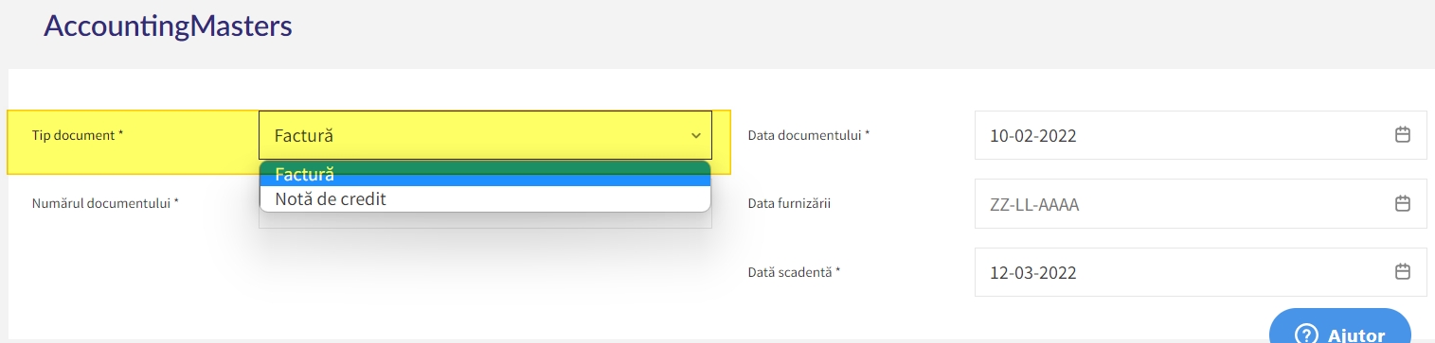
Task: Click the Data documentului field showing 10-02-2022
Action: [1200, 135]
